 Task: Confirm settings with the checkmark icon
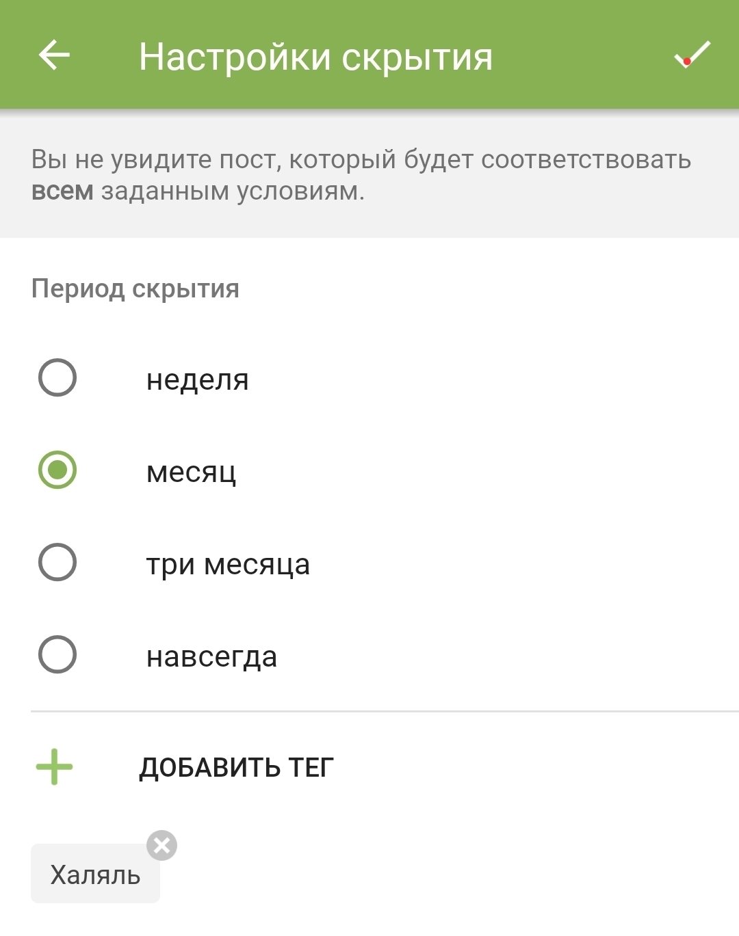point(692,55)
